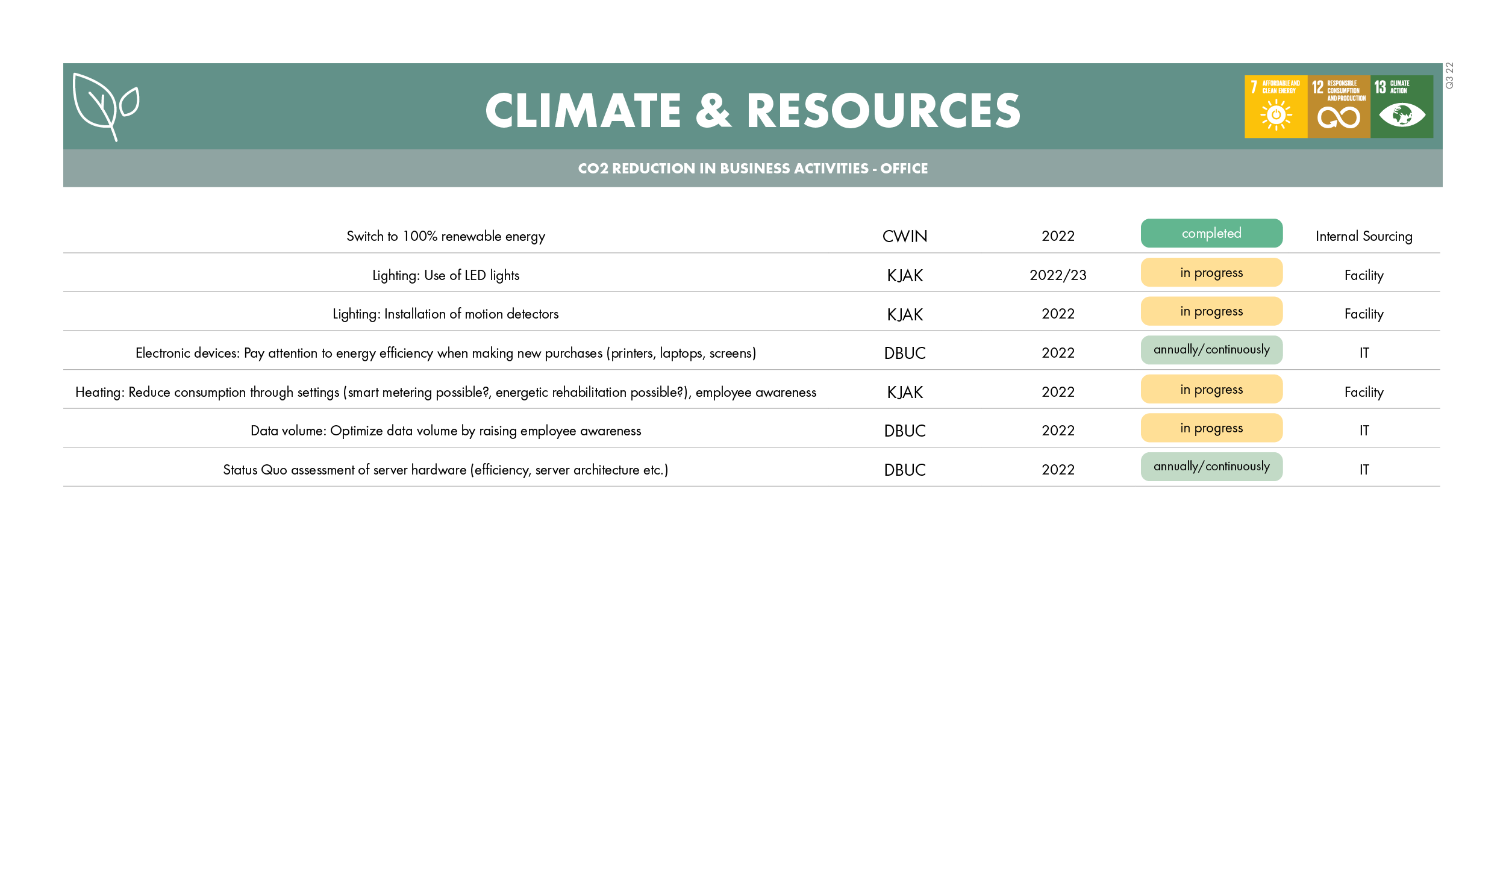Click 'annually/continuously' badge for electronic devices

tap(1211, 350)
